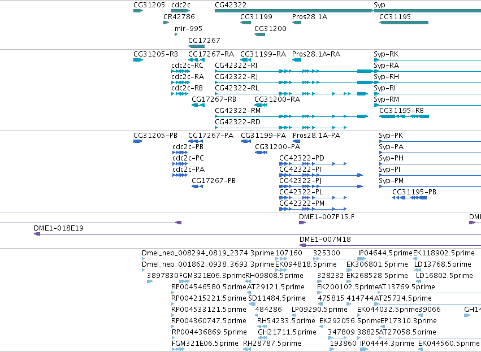Select Pros28.1A gene label
The width and height of the screenshot is (481, 352).
310,16
